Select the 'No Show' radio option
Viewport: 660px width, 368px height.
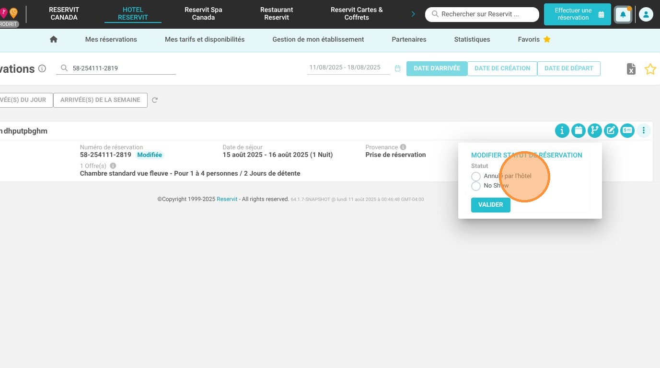(x=476, y=186)
